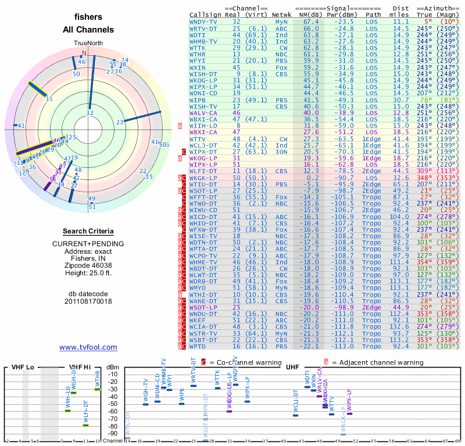Screen dimensions: 465x446
Task: Click the 67.4 NM(dB) value for WNDY-TV
Action: tap(311, 22)
